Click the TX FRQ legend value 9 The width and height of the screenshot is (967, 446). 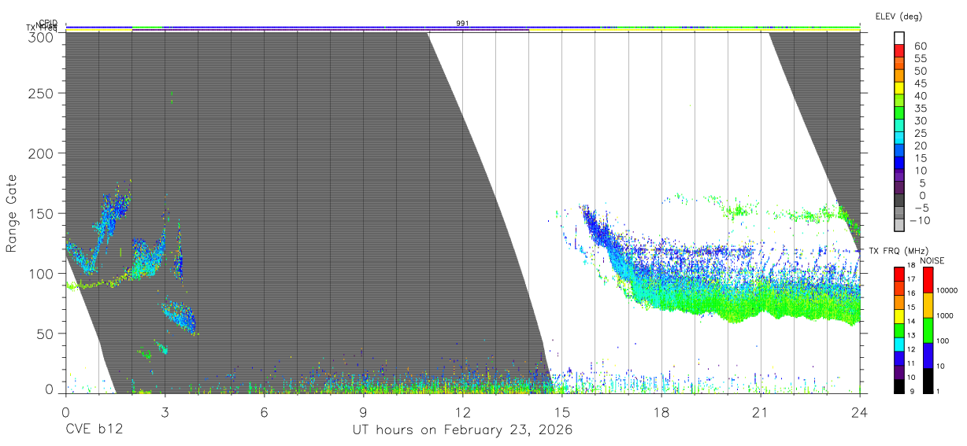911,391
